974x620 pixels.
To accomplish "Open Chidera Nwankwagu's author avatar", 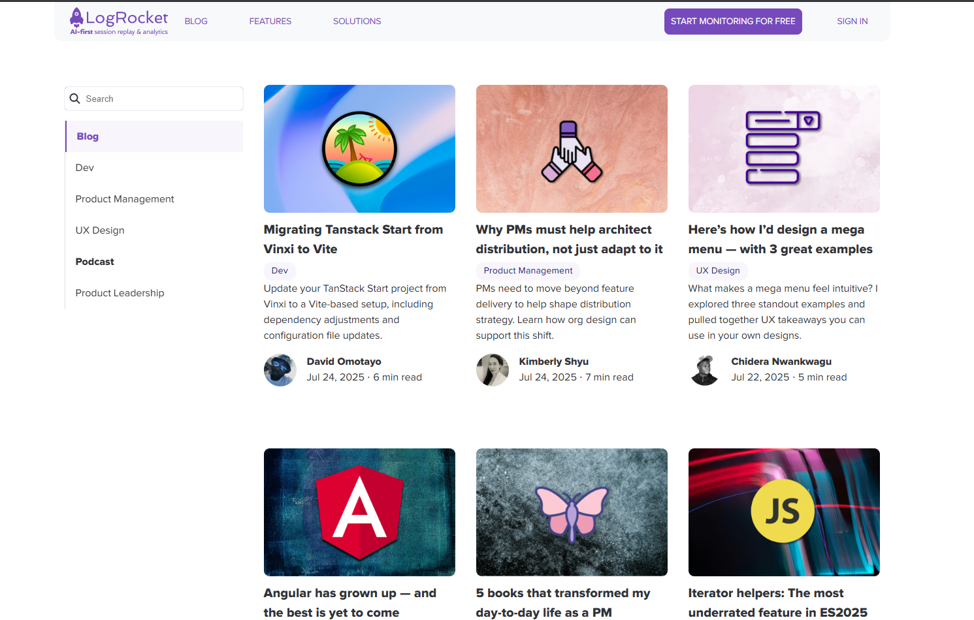I will (x=705, y=370).
